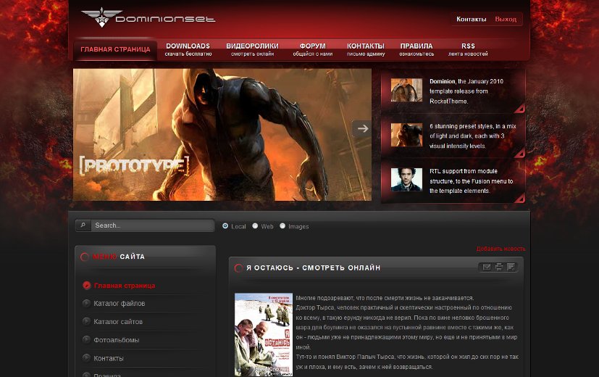Click the Я остаюсь movie poster thumbnail
The image size is (599, 377).
264,334
